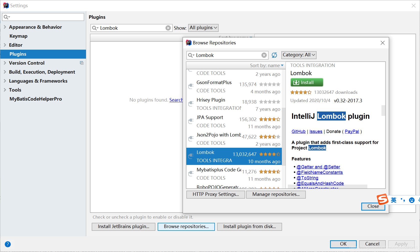Install the Lombok plugin
Image resolution: width=420 pixels, height=252 pixels.
307,82
